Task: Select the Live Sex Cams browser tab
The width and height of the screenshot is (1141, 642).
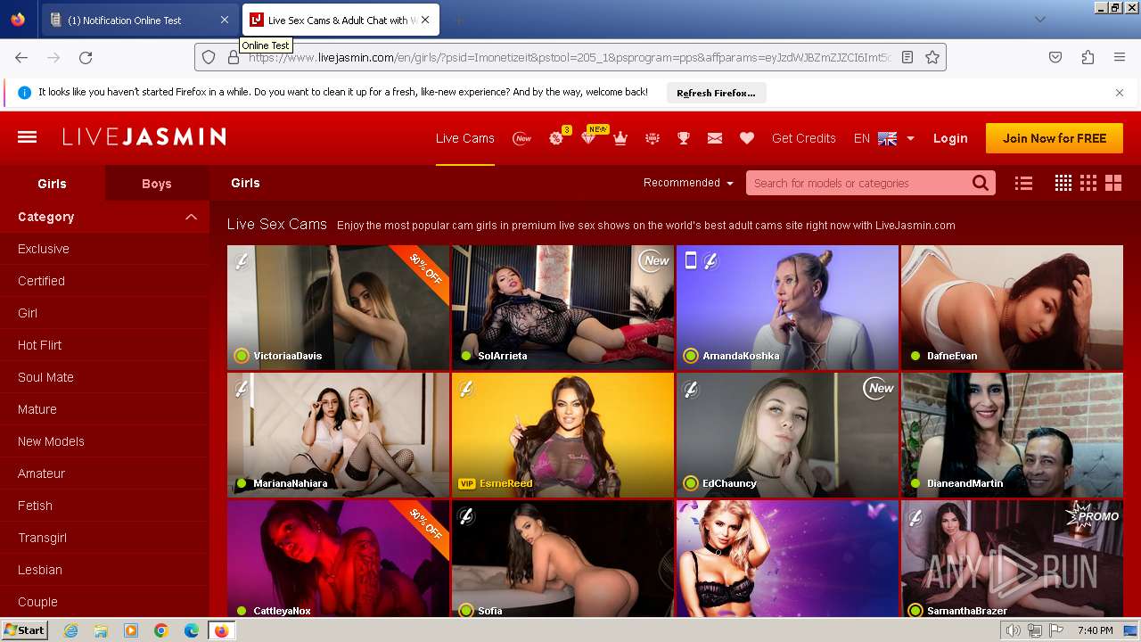Action: [x=340, y=20]
